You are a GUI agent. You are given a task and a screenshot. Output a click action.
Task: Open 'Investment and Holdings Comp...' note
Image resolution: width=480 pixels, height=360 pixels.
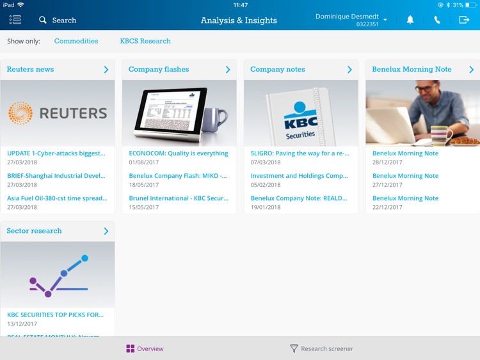[x=300, y=176]
